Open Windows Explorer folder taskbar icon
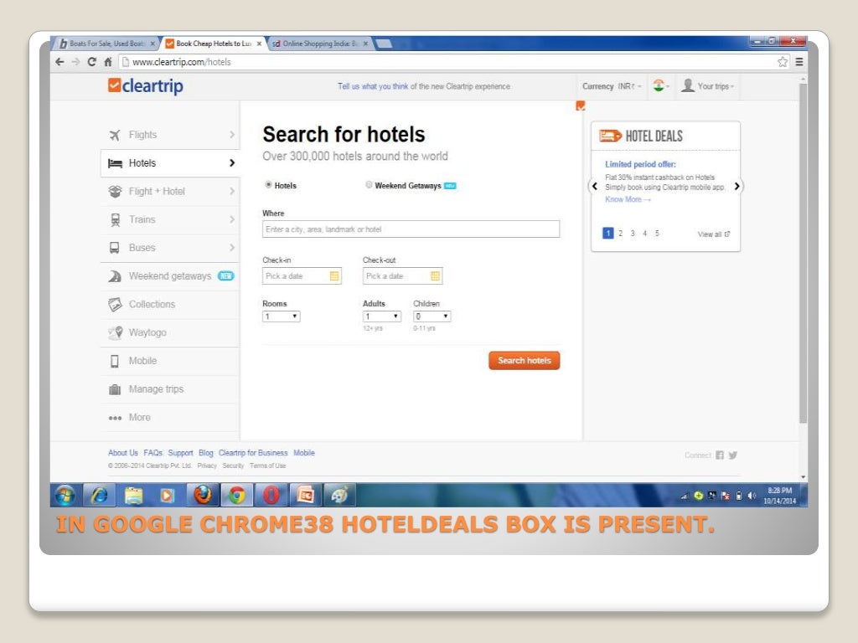The width and height of the screenshot is (858, 643). pyautogui.click(x=133, y=496)
